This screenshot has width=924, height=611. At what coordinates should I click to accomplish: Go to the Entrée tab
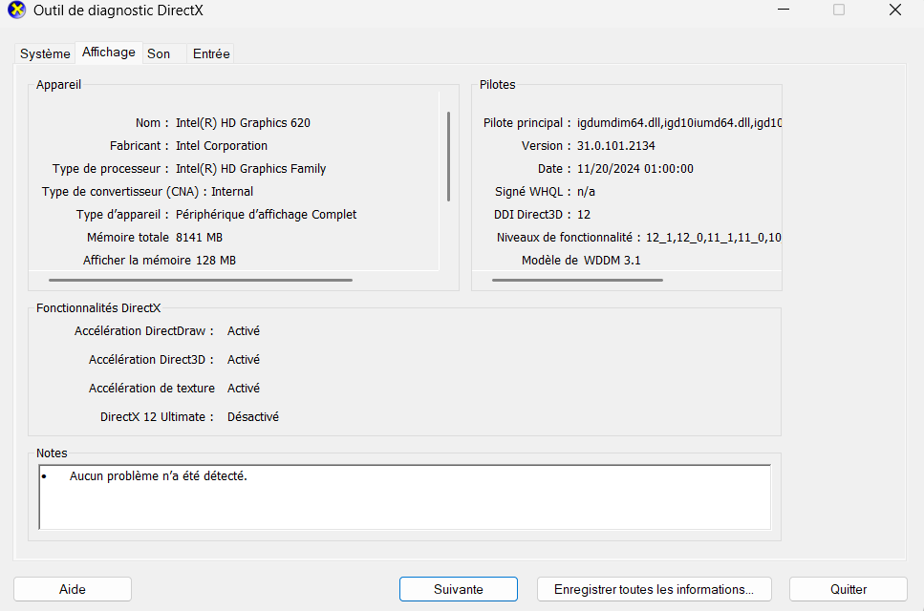(211, 53)
